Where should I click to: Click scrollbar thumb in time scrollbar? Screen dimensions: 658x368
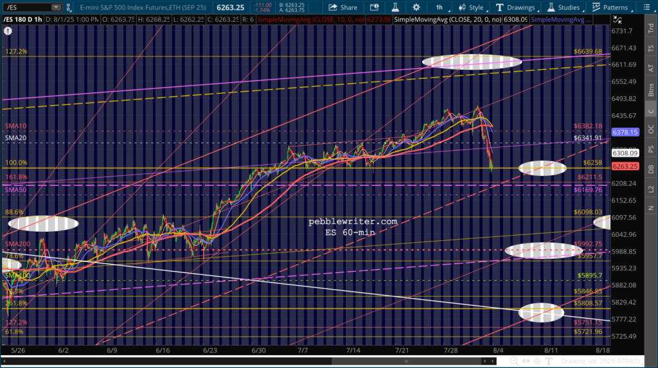click(x=406, y=361)
